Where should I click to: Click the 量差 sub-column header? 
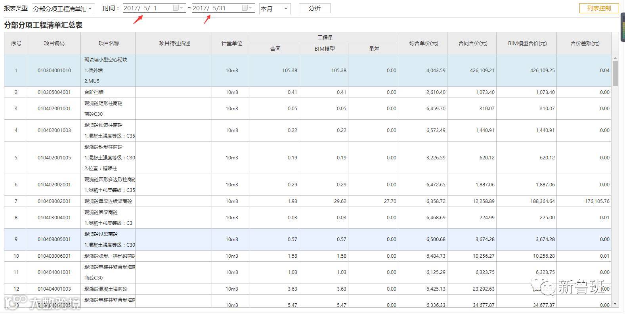click(x=374, y=49)
